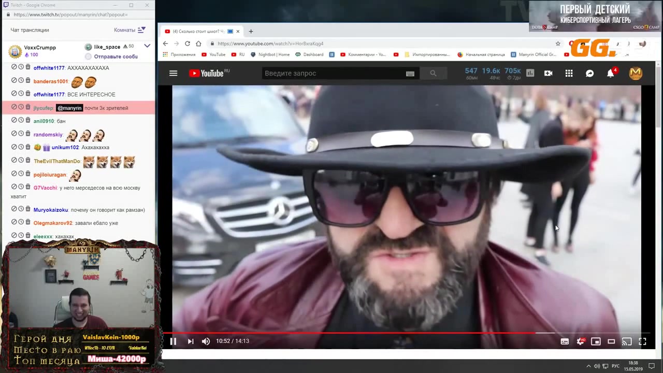Open the Импортированные bookmarks folder

click(x=427, y=54)
